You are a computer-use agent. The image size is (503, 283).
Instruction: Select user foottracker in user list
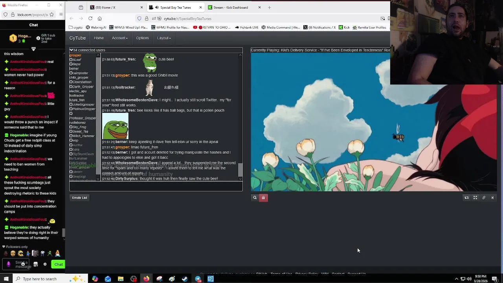[x=77, y=96]
